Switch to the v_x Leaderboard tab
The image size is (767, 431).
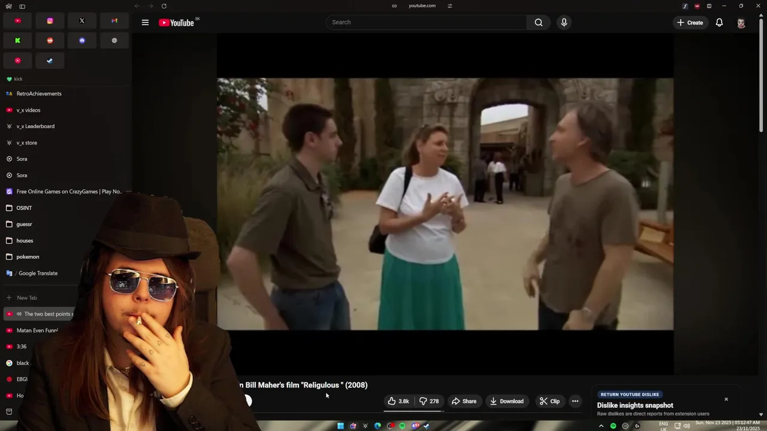pyautogui.click(x=66, y=126)
